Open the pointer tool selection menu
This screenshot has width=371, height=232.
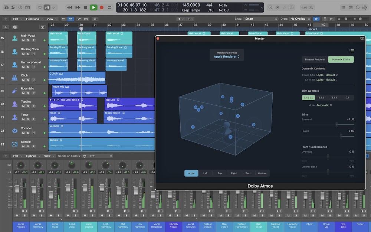[181, 19]
